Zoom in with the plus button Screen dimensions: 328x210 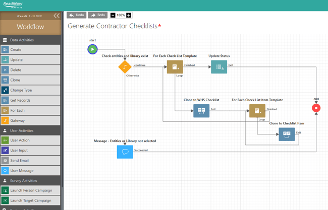click(x=129, y=15)
